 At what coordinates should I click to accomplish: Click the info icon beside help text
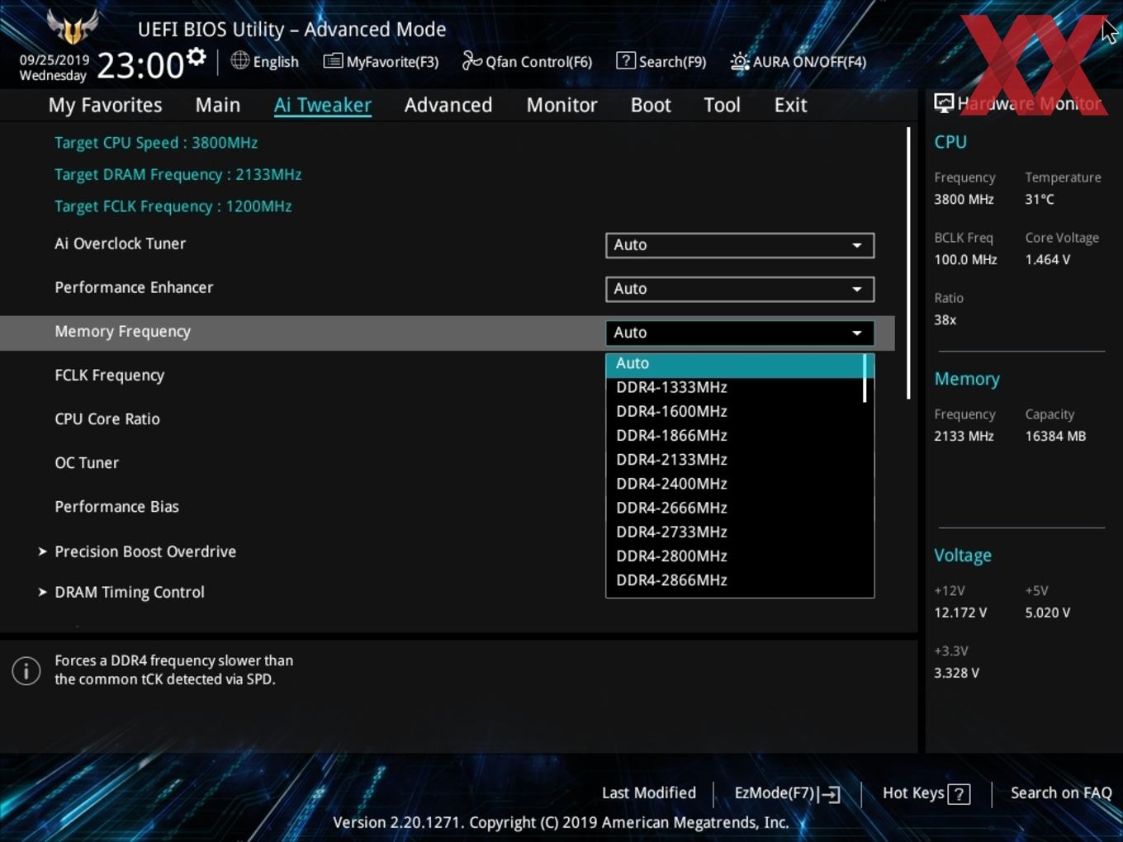pos(26,670)
